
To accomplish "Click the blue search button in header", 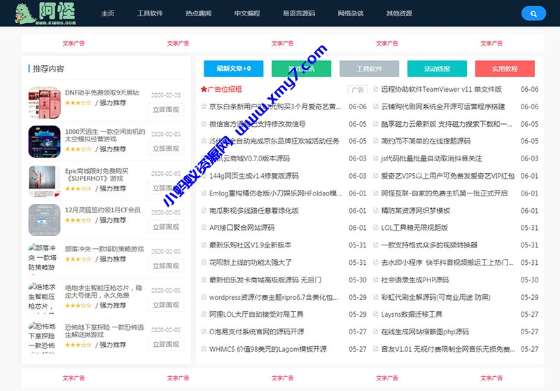I will click(x=533, y=13).
